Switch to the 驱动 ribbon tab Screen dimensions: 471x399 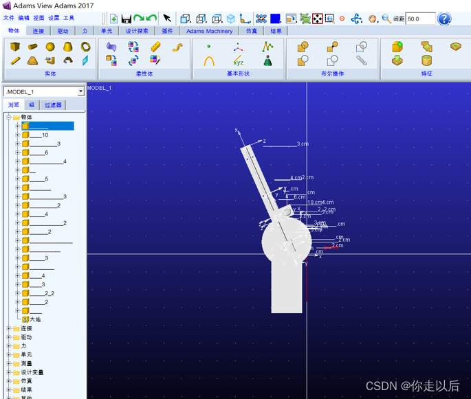click(63, 31)
